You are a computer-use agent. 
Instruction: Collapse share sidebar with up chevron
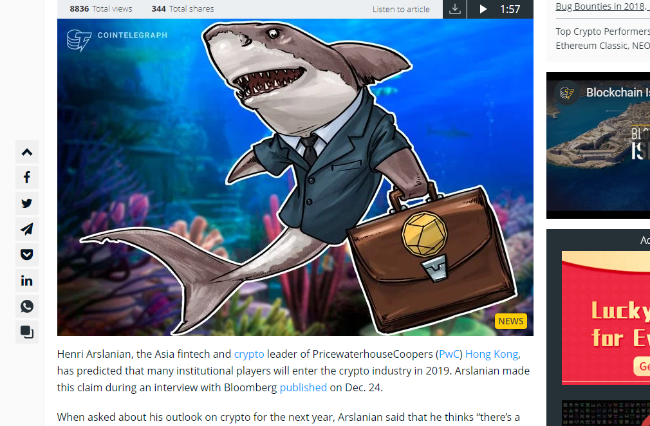(x=27, y=152)
